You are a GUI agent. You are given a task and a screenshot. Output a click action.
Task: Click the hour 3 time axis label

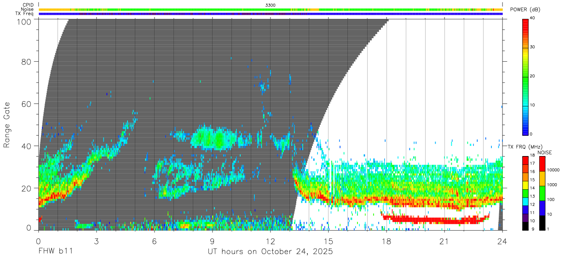coord(96,242)
